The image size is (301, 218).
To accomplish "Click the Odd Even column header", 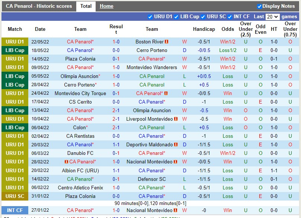I will pyautogui.click(x=260, y=29).
